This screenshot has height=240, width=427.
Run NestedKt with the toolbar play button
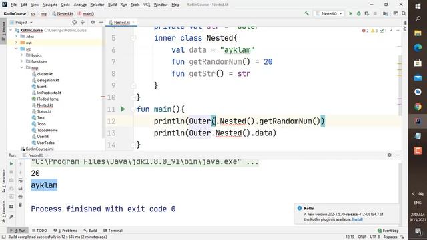(350, 13)
